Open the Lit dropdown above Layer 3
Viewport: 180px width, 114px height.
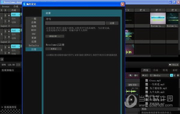16,18
